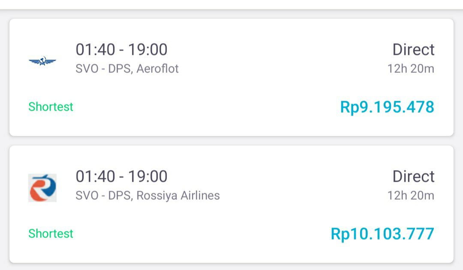Select the Rossiya 01:40 - 19:00 departure time
Image resolution: width=463 pixels, height=270 pixels.
point(121,176)
